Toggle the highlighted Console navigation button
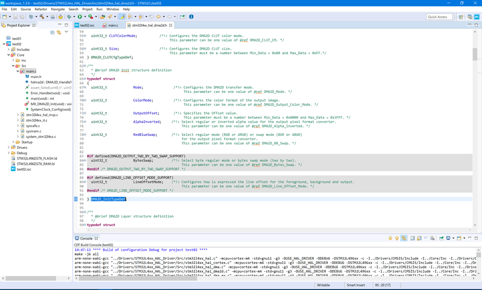The image size is (482, 290). click(404, 238)
